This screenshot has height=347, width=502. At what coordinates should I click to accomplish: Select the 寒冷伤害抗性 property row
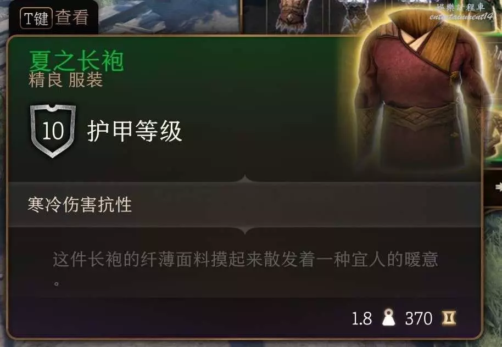tap(244, 204)
